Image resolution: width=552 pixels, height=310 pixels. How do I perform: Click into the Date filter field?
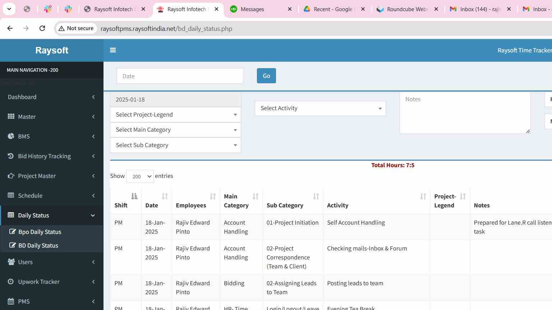click(x=180, y=76)
